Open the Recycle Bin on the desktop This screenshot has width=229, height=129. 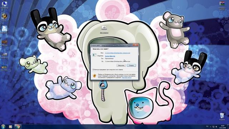point(222,116)
